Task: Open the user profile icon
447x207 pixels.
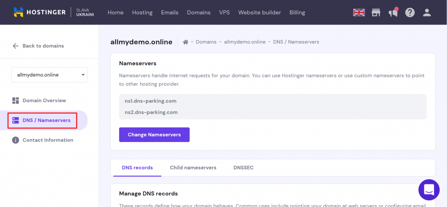Action: point(427,12)
